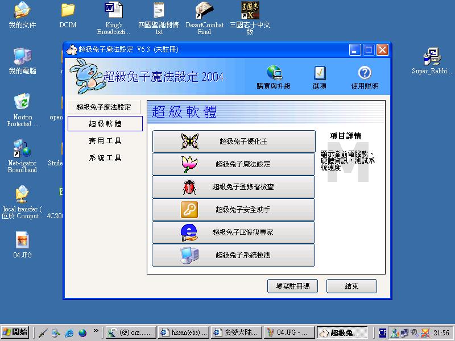Close the 超級兔子魔法設定 window
Image resolution: width=455 pixels, height=341 pixels.
point(382,50)
